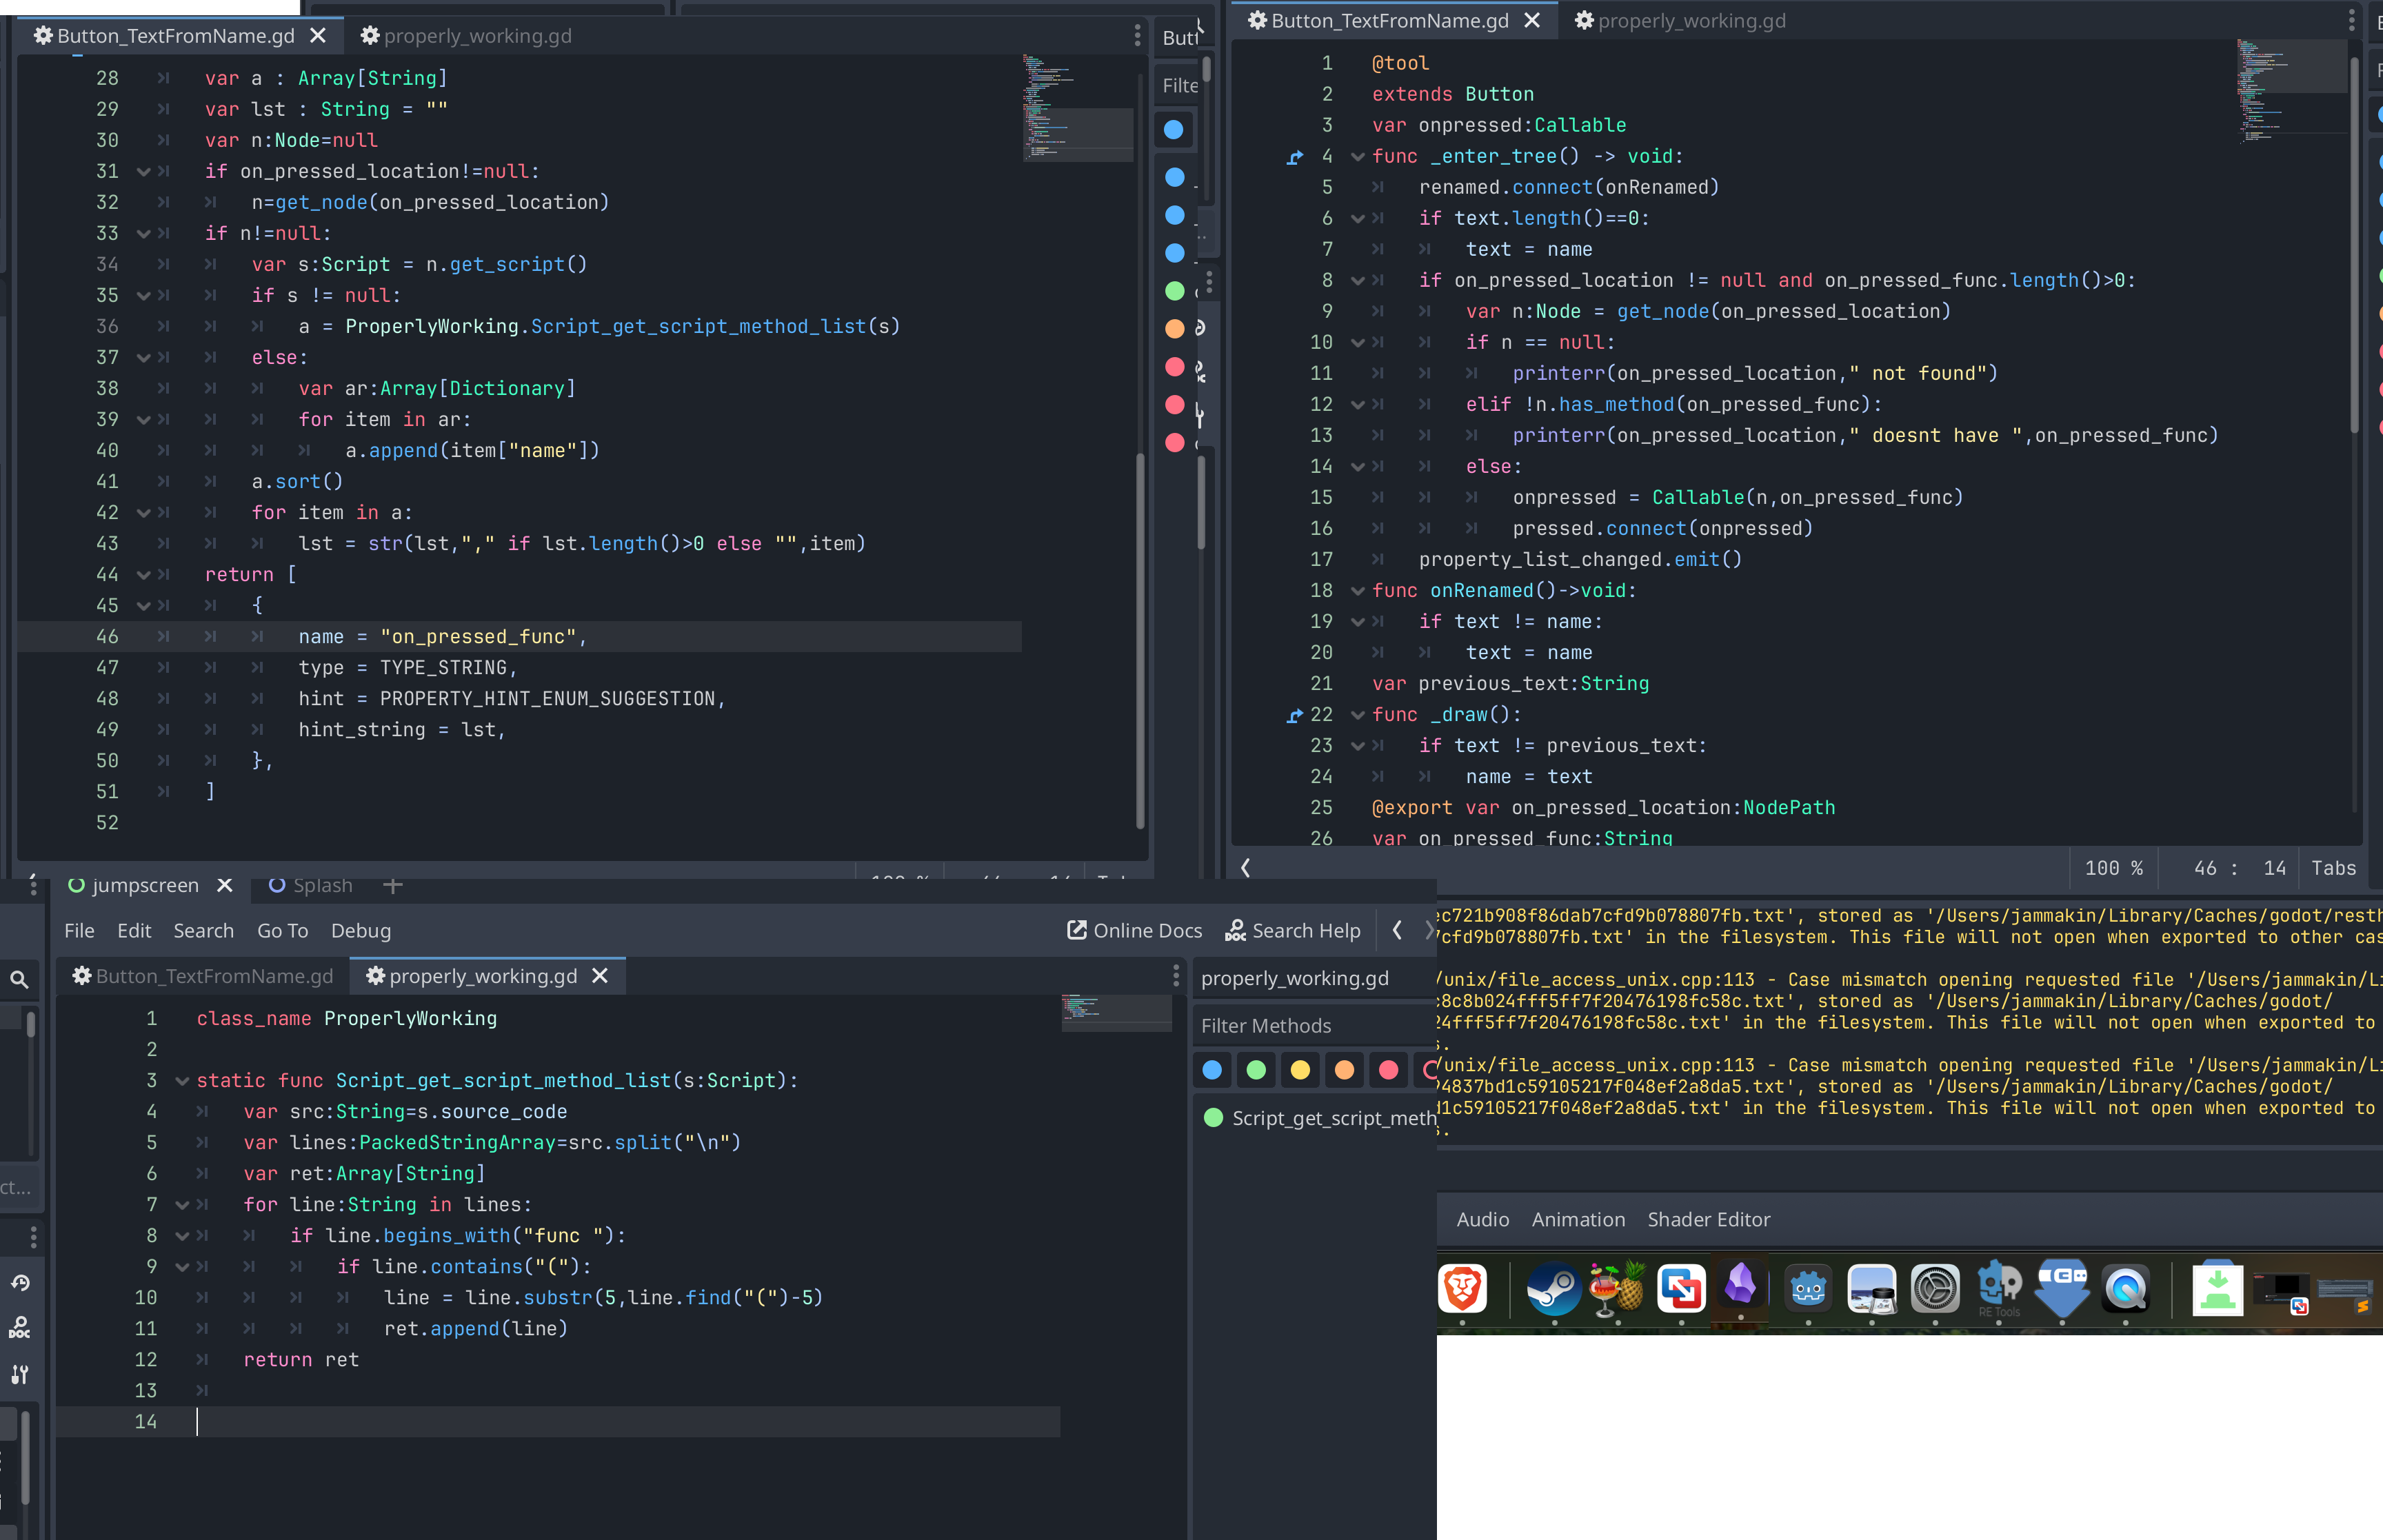Fold 'for line:String in lines' at line 7

tap(182, 1205)
